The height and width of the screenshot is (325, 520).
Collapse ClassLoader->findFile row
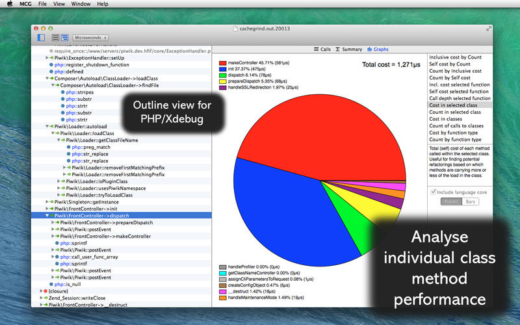click(53, 85)
